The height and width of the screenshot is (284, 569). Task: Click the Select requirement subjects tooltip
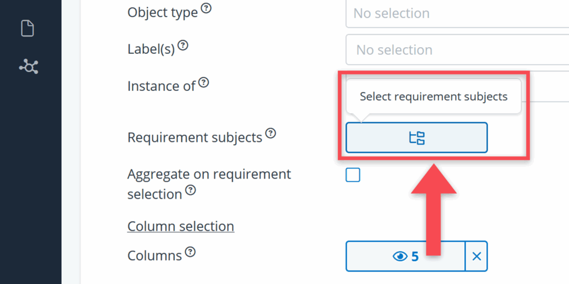coord(433,97)
